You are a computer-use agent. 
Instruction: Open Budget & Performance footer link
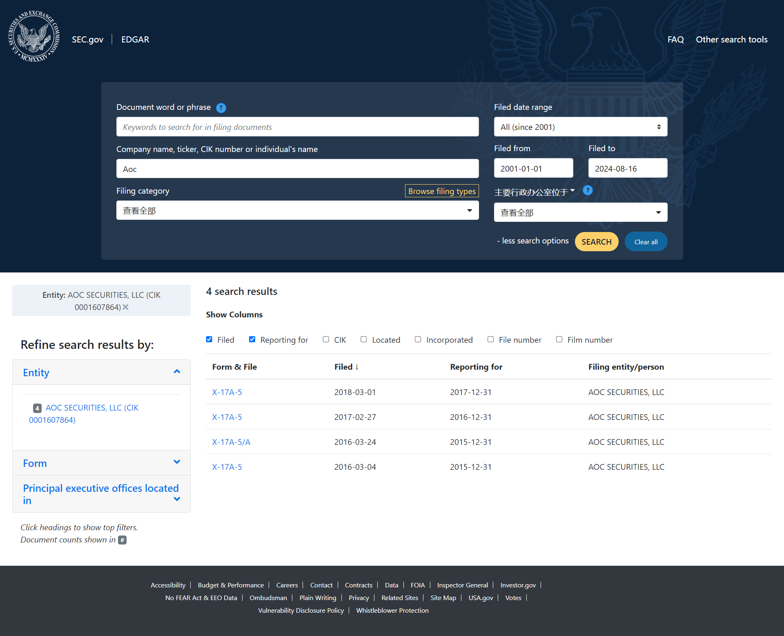pos(231,585)
